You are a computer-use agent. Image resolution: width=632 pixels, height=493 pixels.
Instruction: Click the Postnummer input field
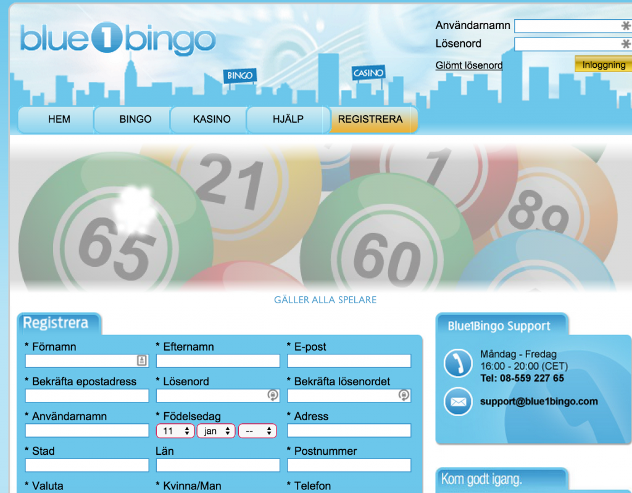click(x=349, y=465)
